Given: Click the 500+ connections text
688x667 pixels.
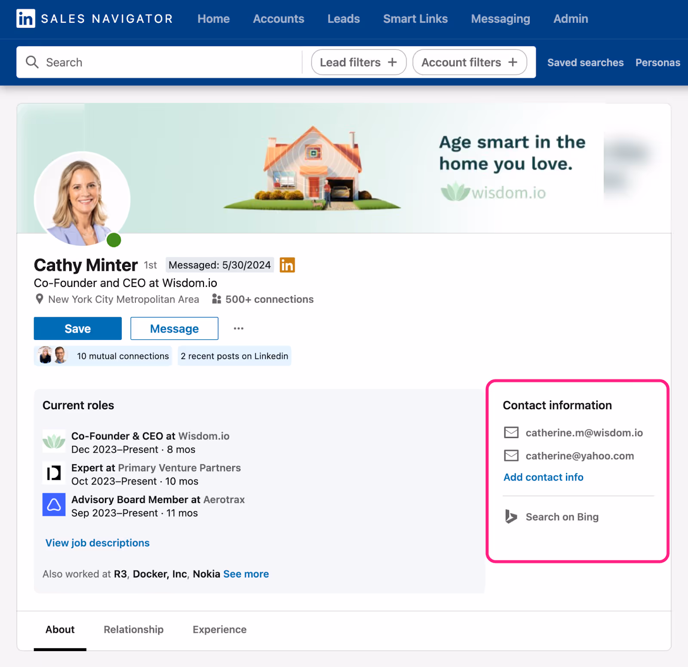Looking at the screenshot, I should click(270, 299).
